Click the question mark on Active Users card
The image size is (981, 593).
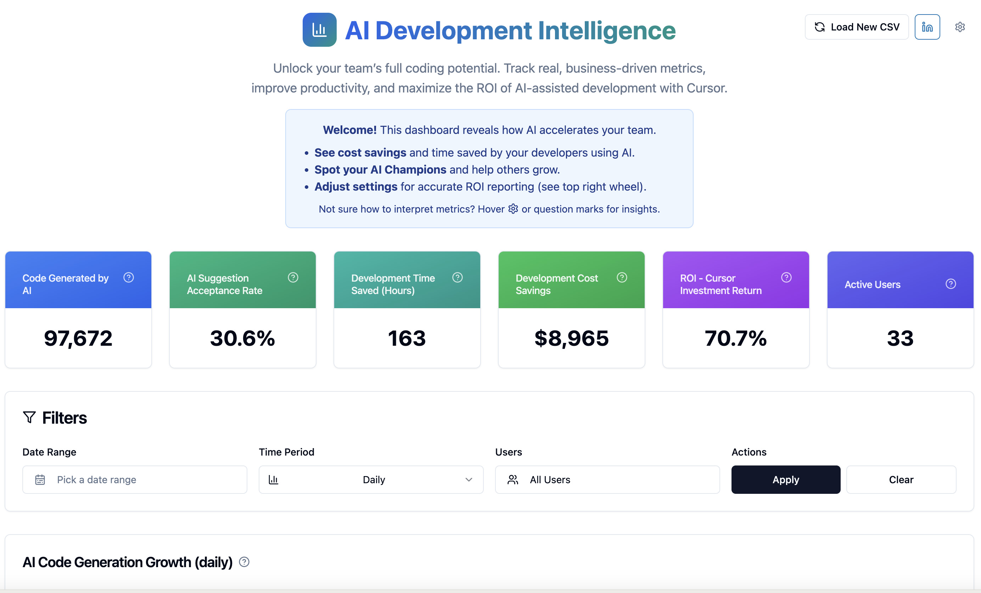[951, 284]
